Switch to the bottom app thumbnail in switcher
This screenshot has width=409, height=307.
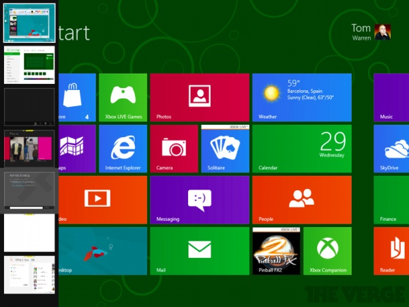point(29,274)
